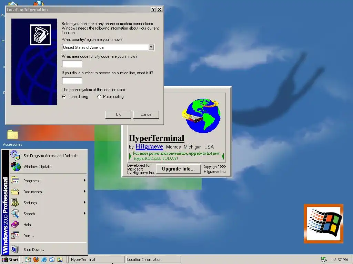Click the dialog help question mark button
The image size is (353, 264).
coord(153,9)
